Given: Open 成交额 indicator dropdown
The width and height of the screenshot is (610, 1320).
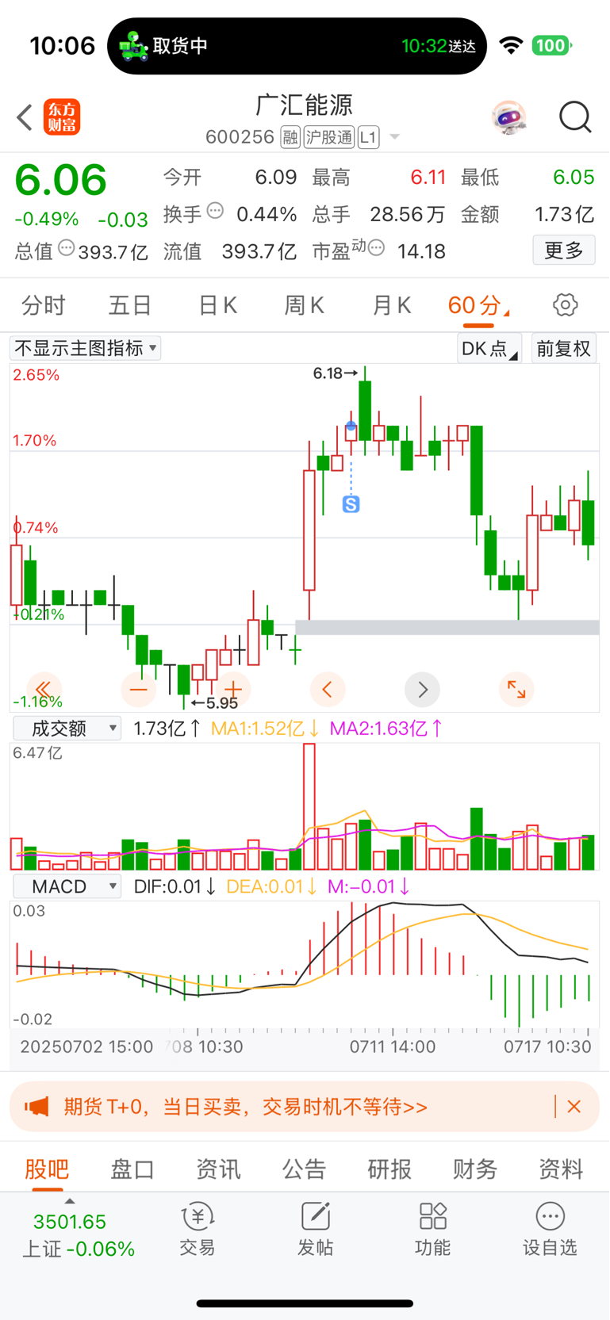Looking at the screenshot, I should click(x=67, y=728).
